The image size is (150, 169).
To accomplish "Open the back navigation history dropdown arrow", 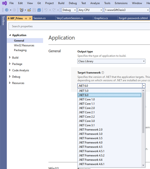I will (x=11, y=10).
